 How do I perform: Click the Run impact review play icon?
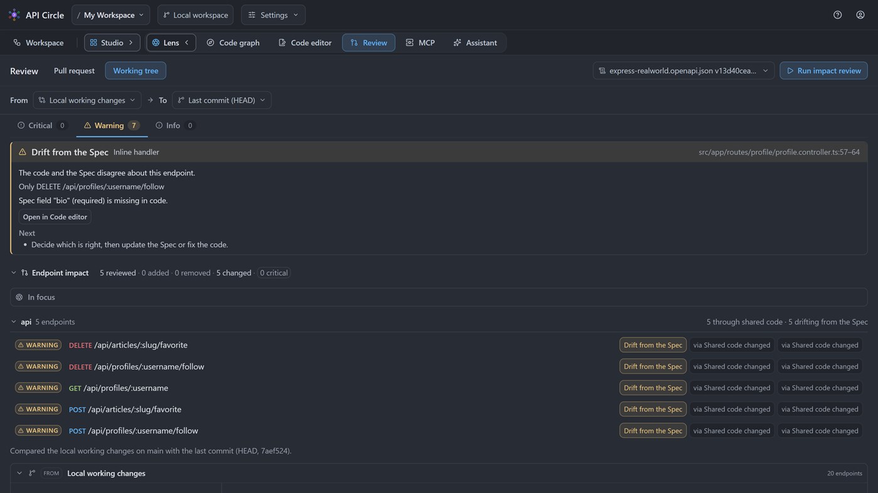point(790,71)
